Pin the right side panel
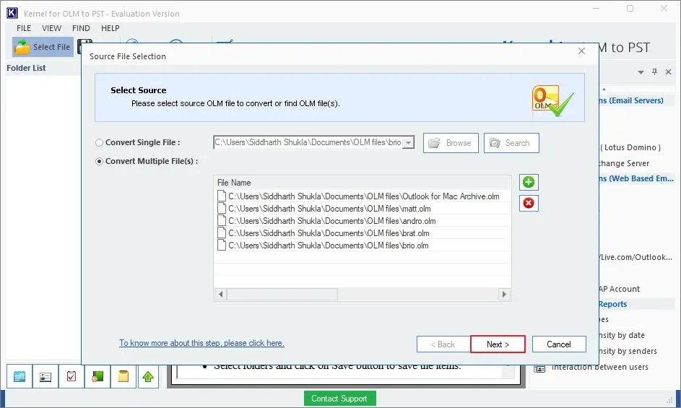The height and width of the screenshot is (408, 681). 654,71
